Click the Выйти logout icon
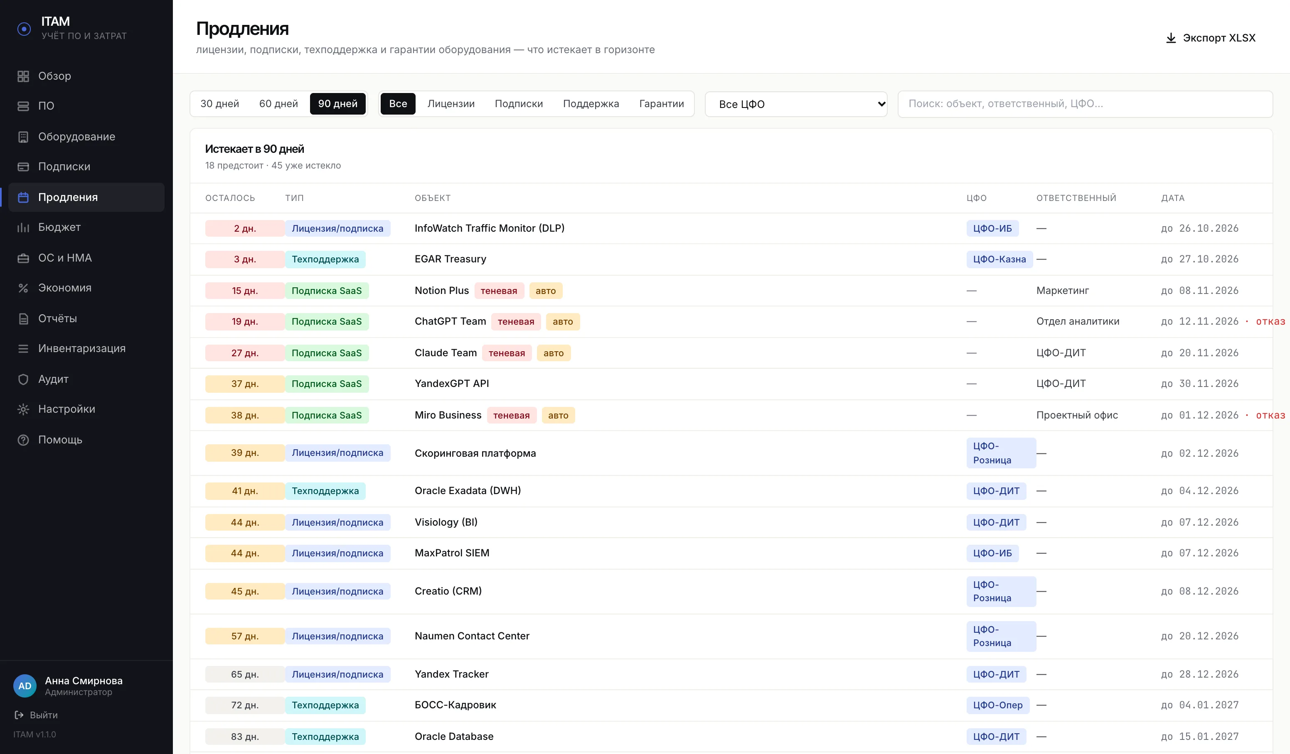The height and width of the screenshot is (754, 1290). point(19,715)
